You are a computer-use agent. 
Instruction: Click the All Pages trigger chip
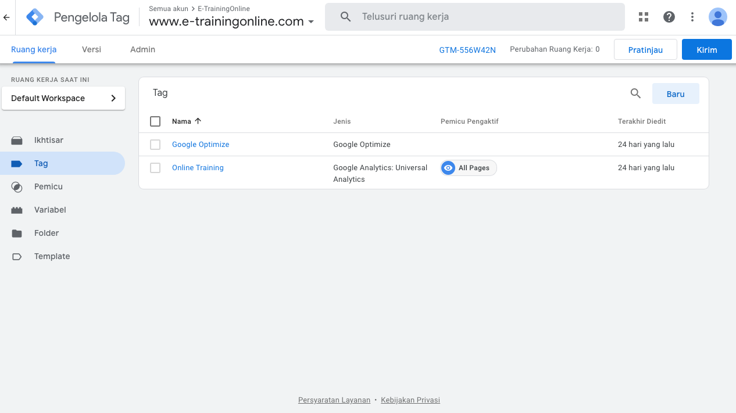469,168
